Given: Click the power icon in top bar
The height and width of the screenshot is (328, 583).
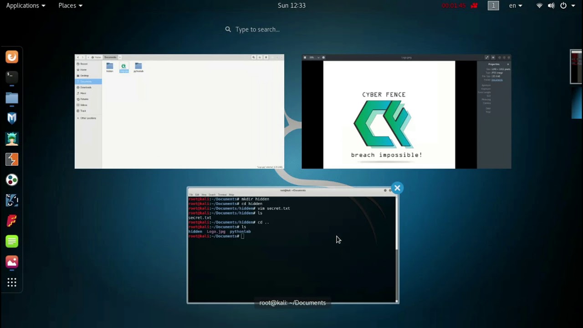Looking at the screenshot, I should (x=563, y=5).
